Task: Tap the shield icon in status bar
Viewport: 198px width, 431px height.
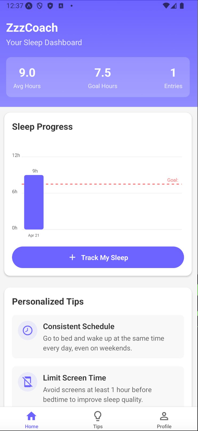Action: [39, 6]
